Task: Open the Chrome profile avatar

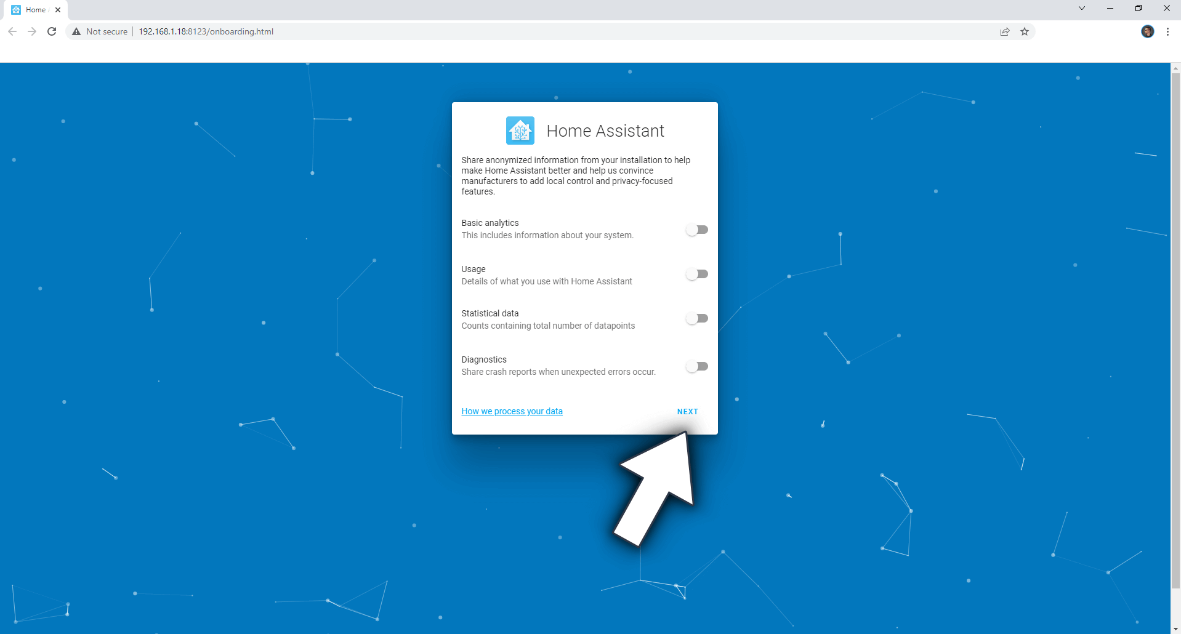Action: [x=1147, y=31]
